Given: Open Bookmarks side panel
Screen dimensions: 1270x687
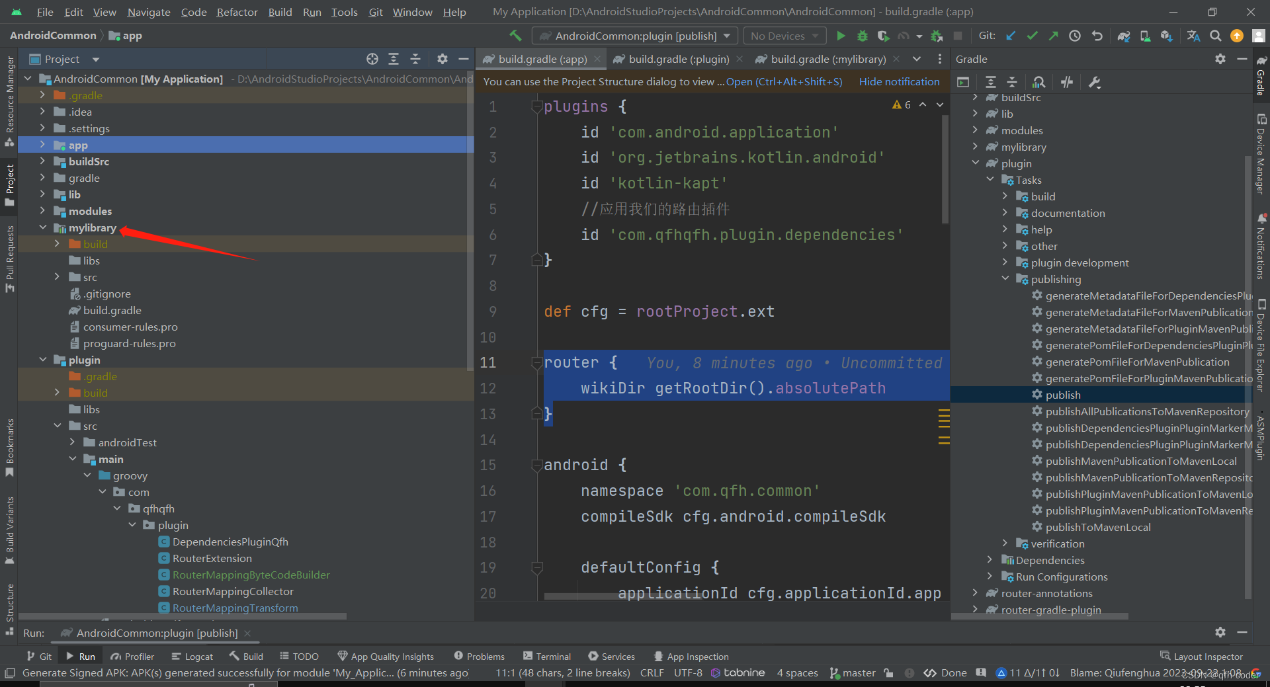Looking at the screenshot, I should 9,447.
